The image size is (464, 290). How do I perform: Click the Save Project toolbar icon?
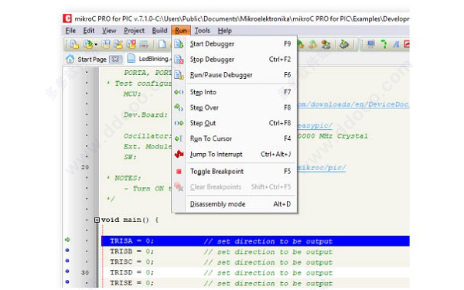[x=106, y=44]
